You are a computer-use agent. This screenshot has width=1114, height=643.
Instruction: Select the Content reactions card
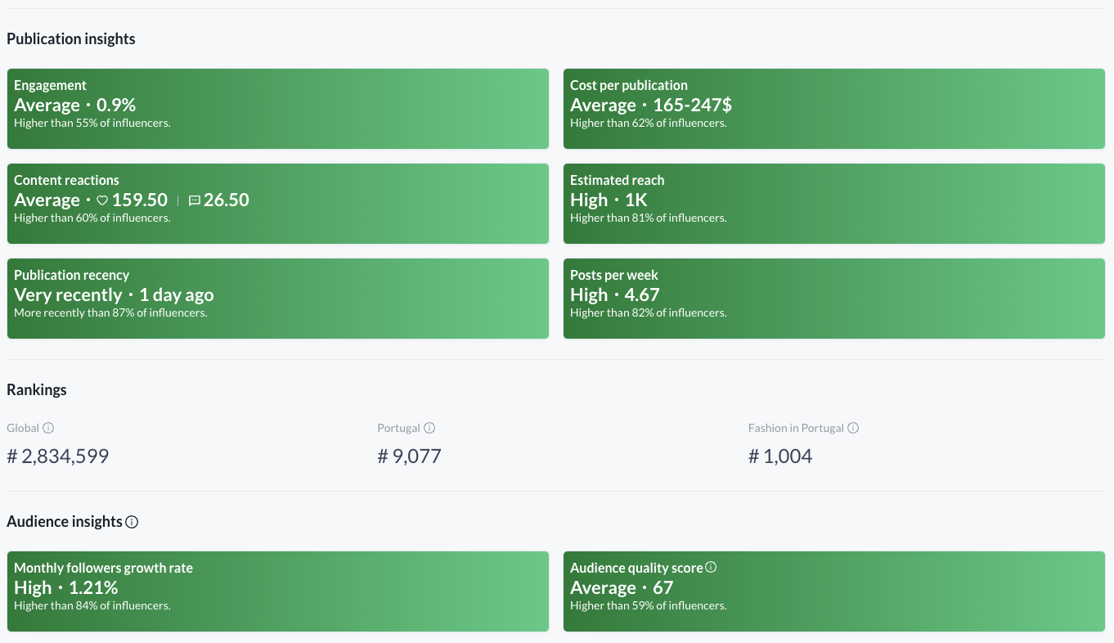[278, 204]
